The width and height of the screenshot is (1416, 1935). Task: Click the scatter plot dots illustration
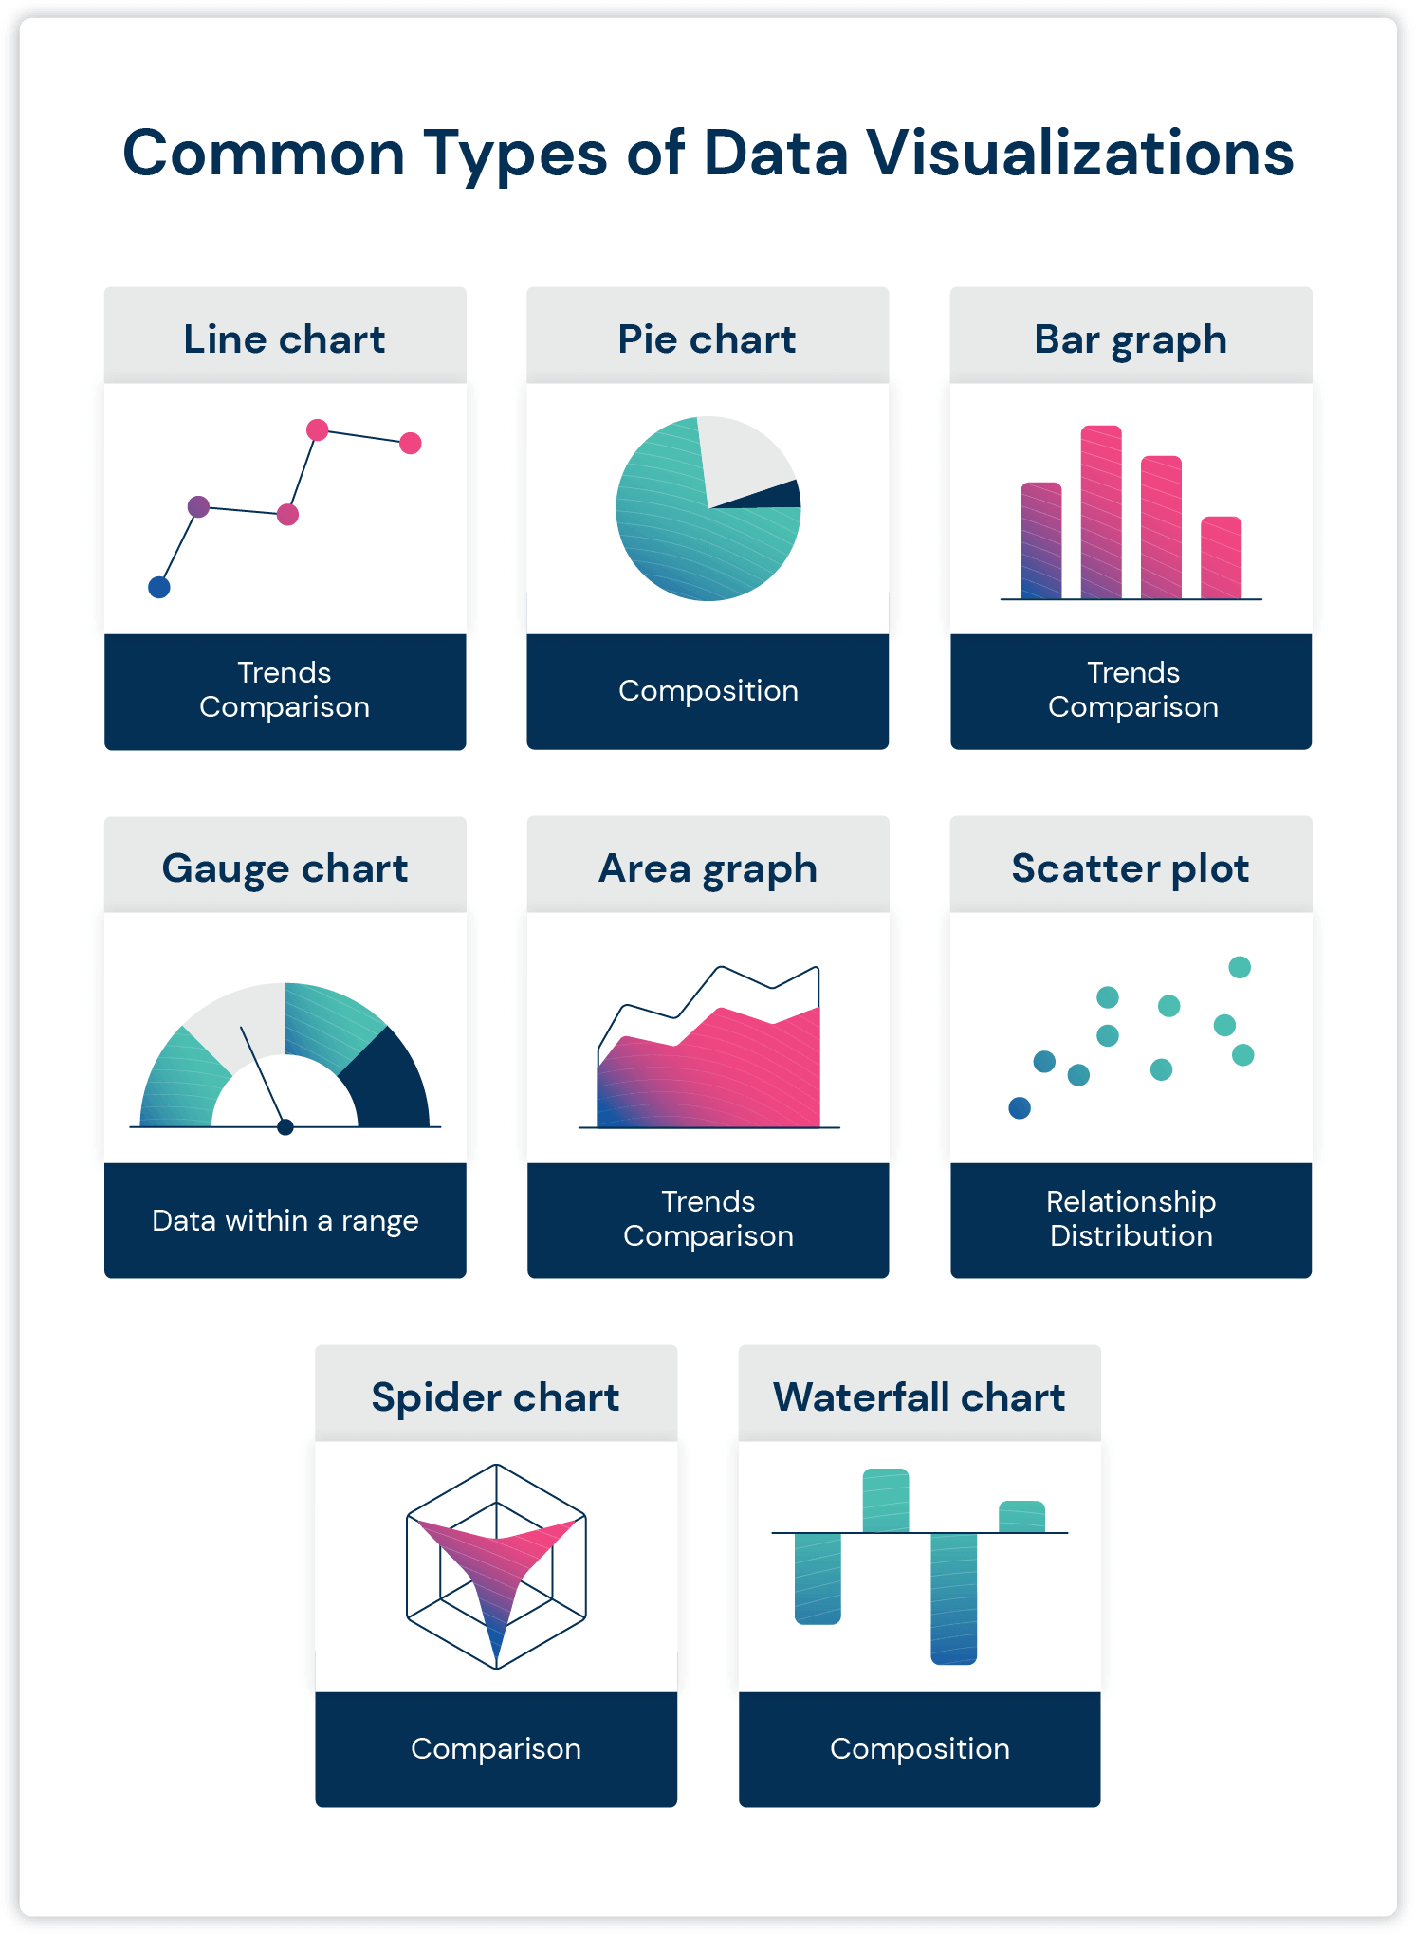[1131, 1036]
